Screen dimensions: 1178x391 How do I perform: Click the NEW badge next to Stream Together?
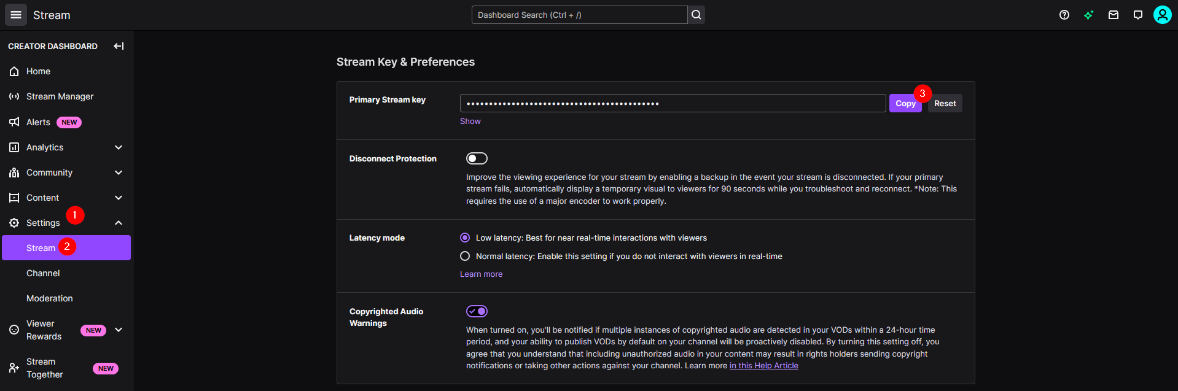point(106,368)
